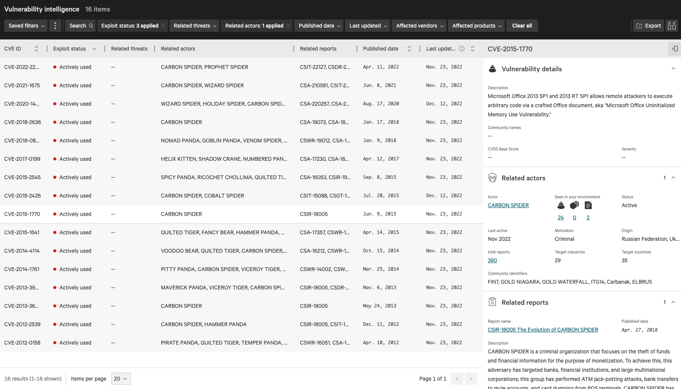Open CSIR-18005 The Evolution of CARBON SPIDER
This screenshot has width=681, height=389.
pyautogui.click(x=543, y=330)
